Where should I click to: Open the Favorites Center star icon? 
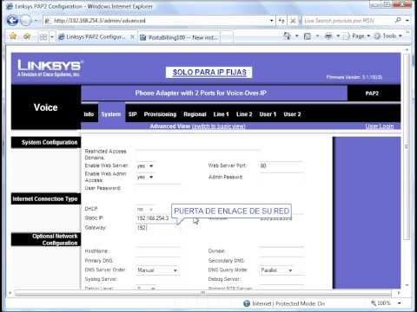tap(13, 36)
